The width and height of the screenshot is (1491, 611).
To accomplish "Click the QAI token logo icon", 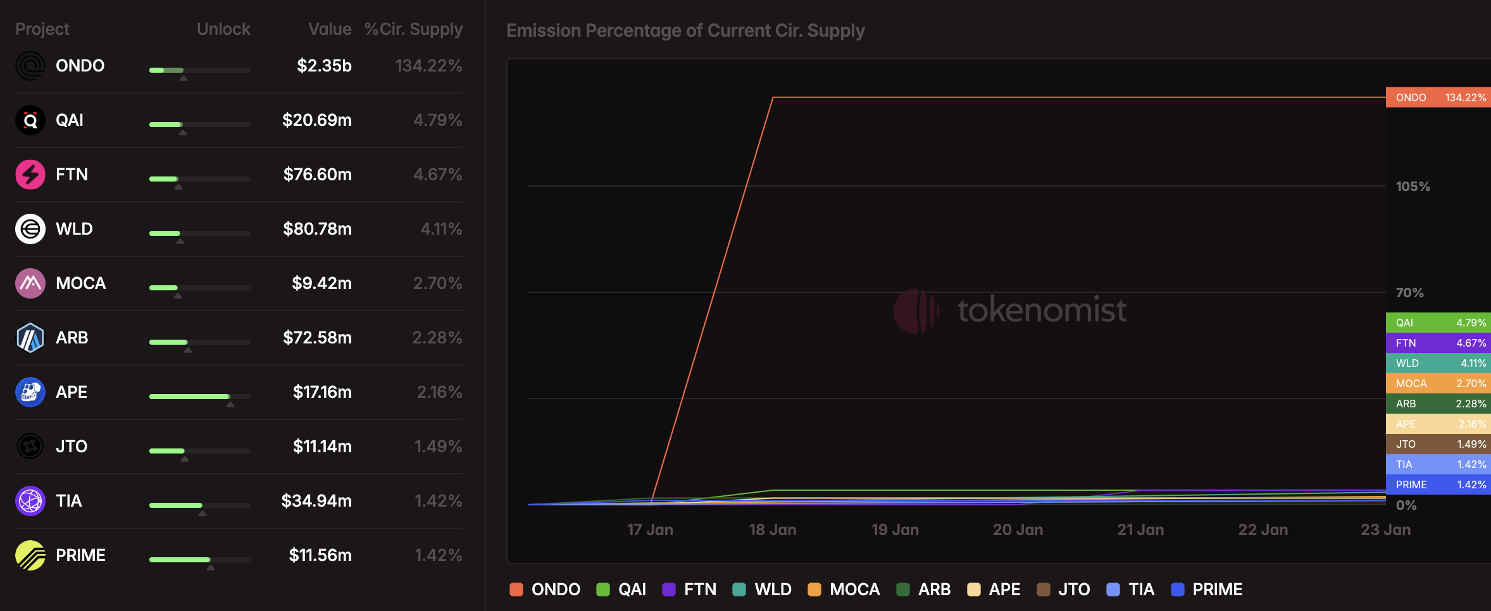I will tap(30, 120).
